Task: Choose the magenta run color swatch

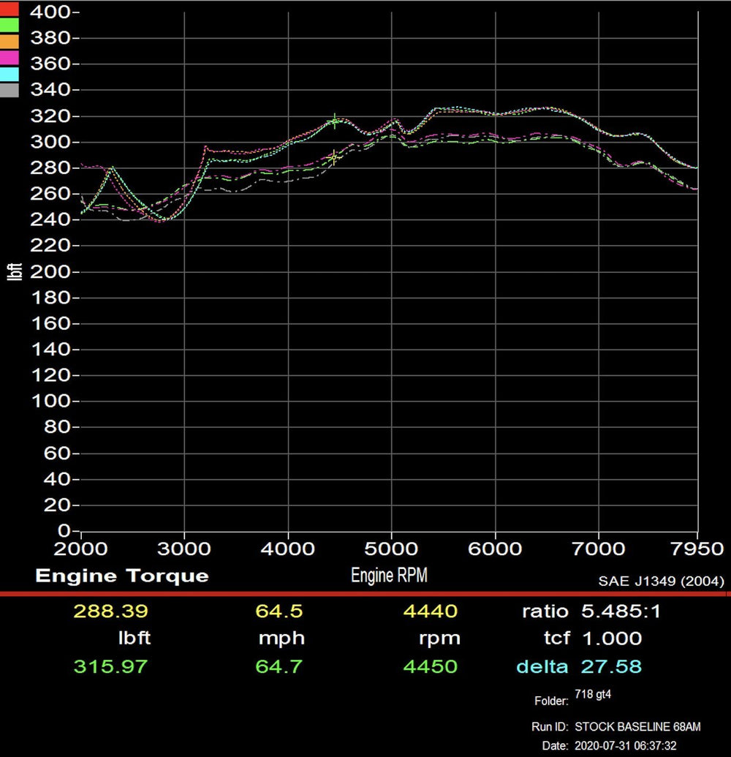Action: click(x=8, y=56)
